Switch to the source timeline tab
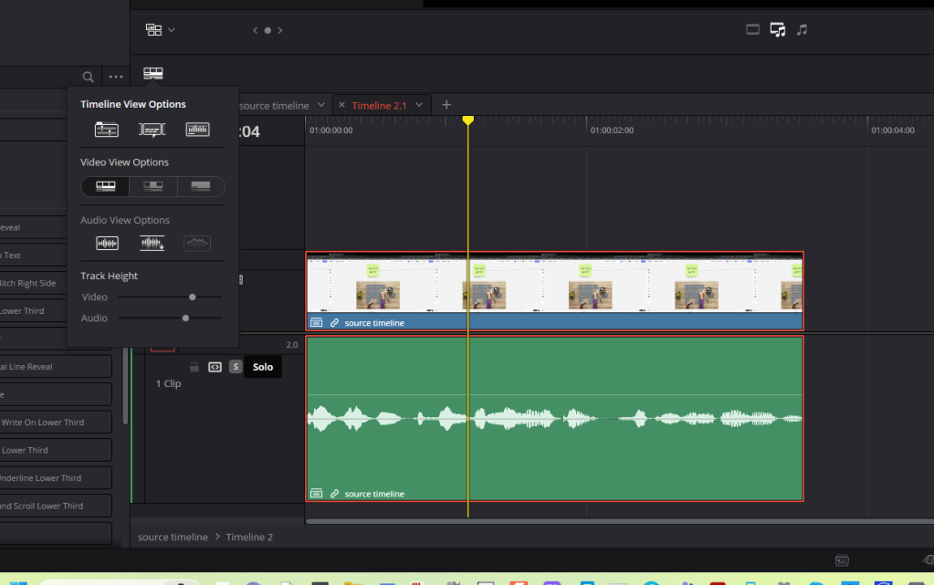This screenshot has width=934, height=585. point(274,106)
